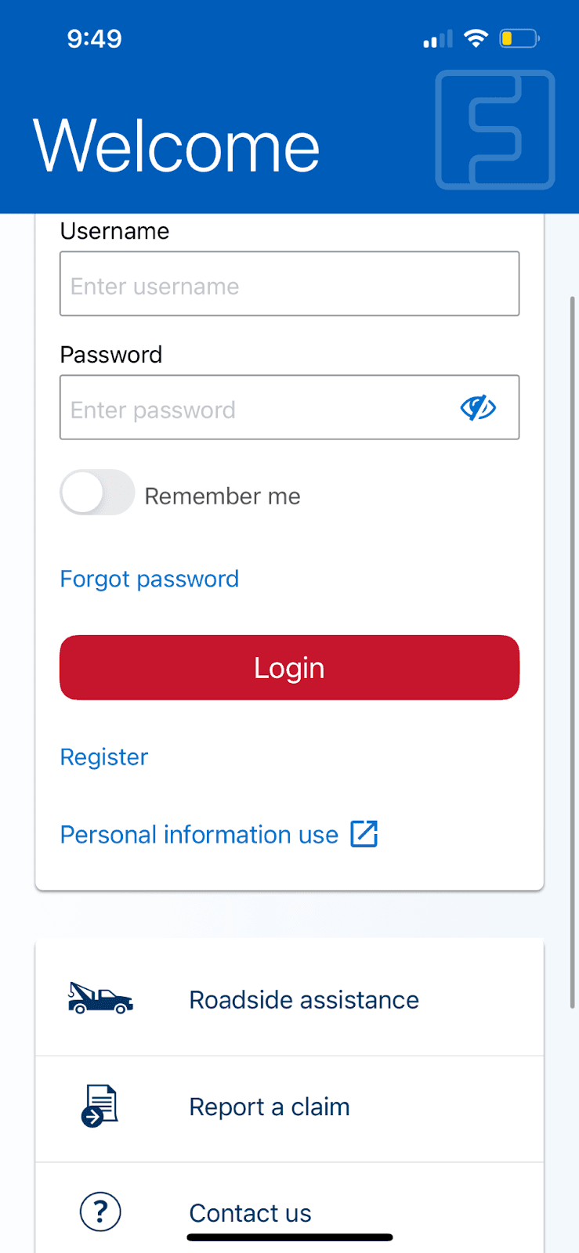Tap the report claim document icon
Screen dimensions: 579x1253
[100, 1106]
